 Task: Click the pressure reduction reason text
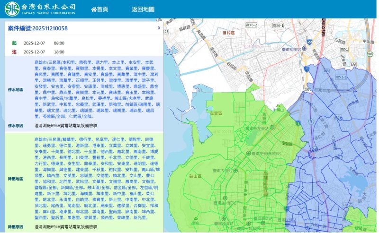[x=66, y=227]
